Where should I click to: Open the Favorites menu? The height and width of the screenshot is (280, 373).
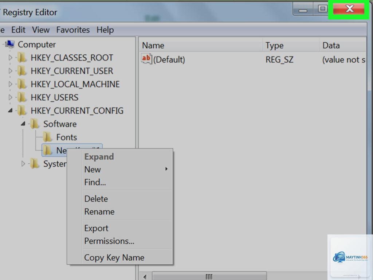click(x=73, y=30)
